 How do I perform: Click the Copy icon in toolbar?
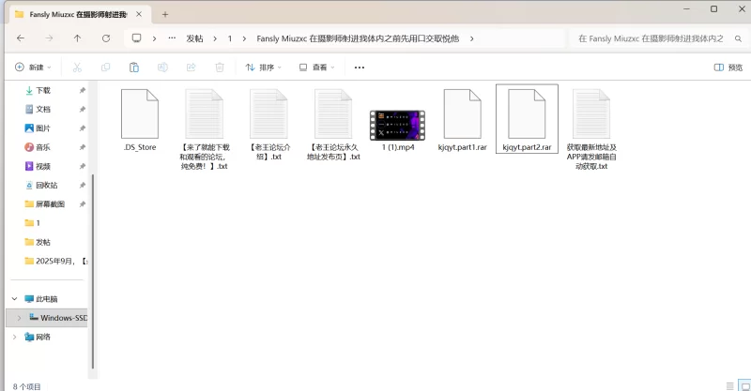point(105,68)
